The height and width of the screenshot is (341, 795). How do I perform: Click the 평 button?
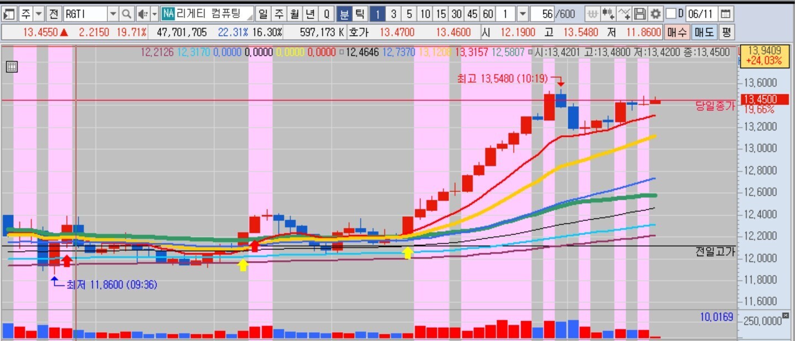click(x=726, y=32)
